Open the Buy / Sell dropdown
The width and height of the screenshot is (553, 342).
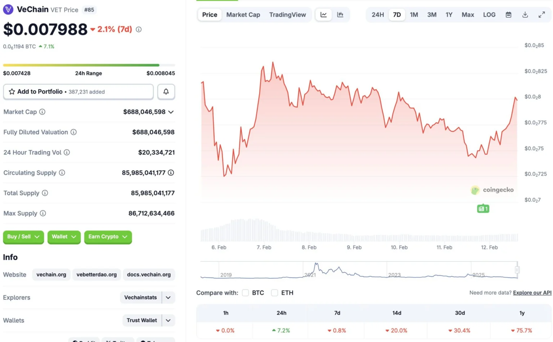23,237
